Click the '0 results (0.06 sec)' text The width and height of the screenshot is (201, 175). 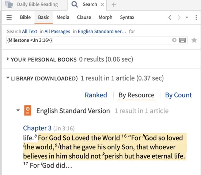[x=106, y=59]
